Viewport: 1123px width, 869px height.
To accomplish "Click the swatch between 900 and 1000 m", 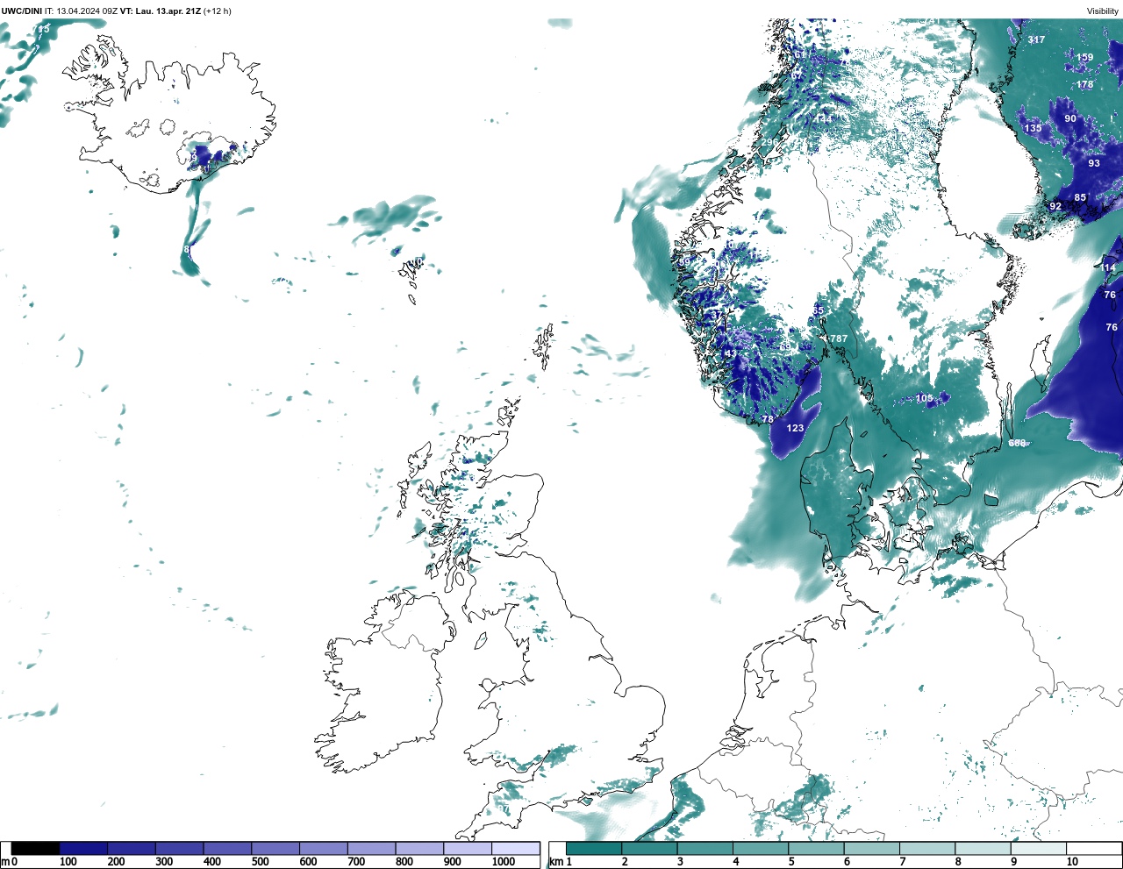I will point(467,848).
